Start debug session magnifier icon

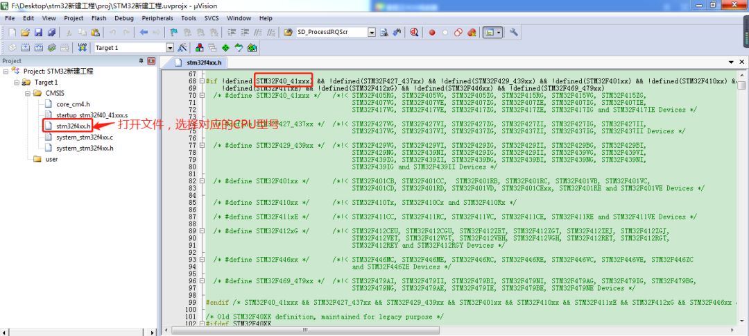pyautogui.click(x=414, y=33)
